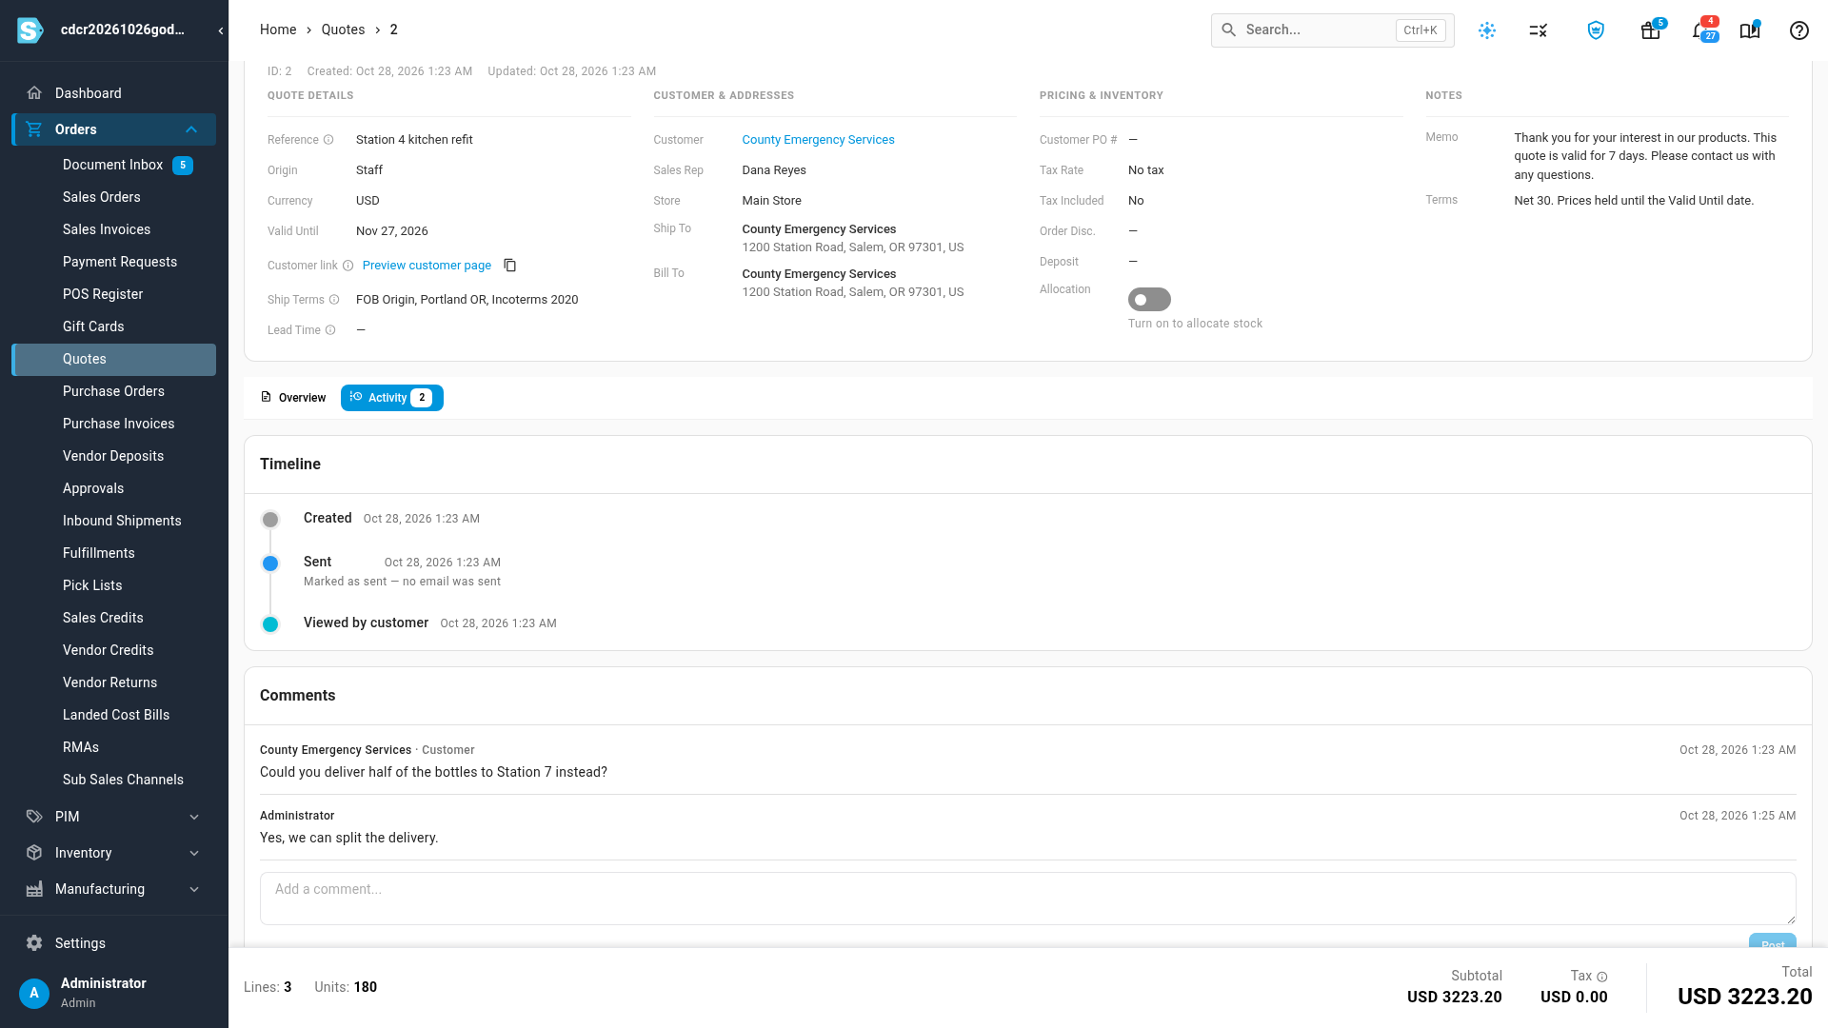Switch to the Overview tab
Image resolution: width=1828 pixels, height=1028 pixels.
293,398
